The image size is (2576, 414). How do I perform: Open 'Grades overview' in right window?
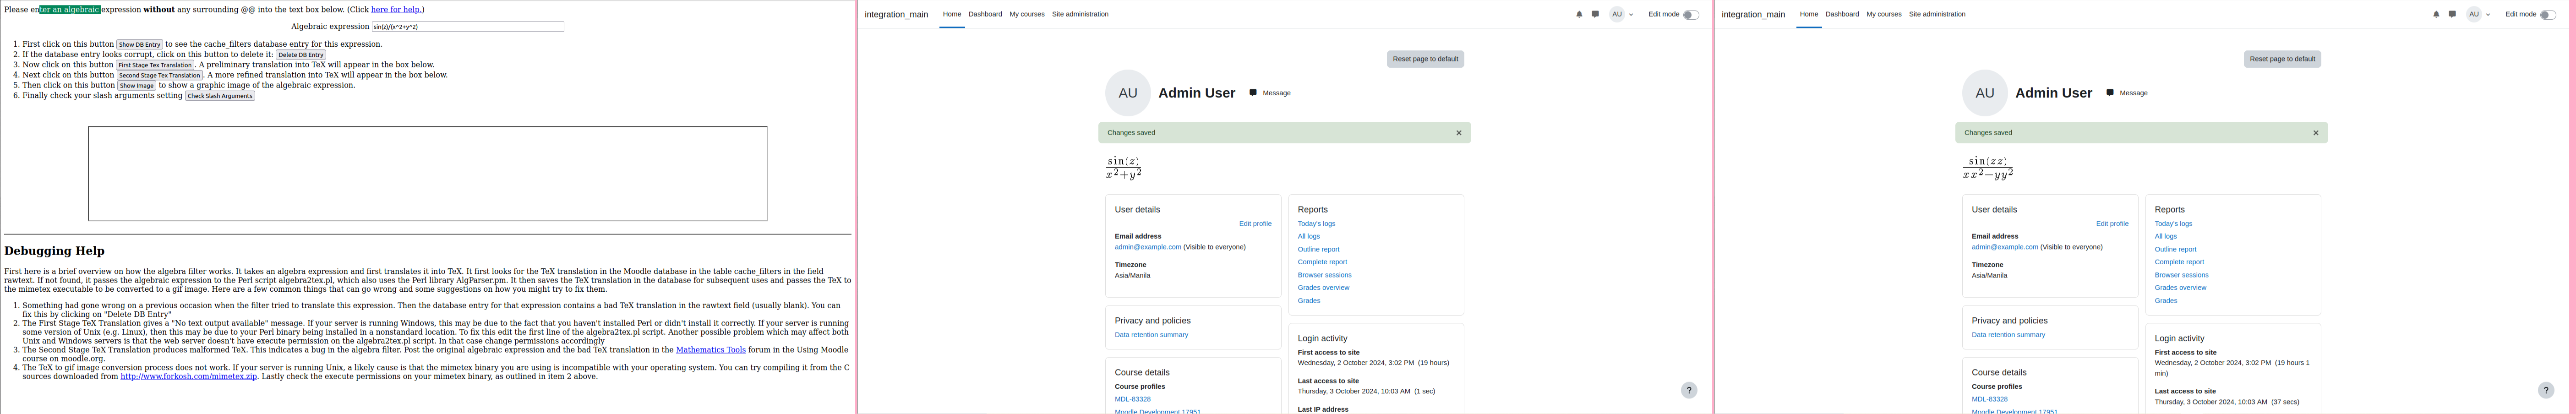[2180, 288]
